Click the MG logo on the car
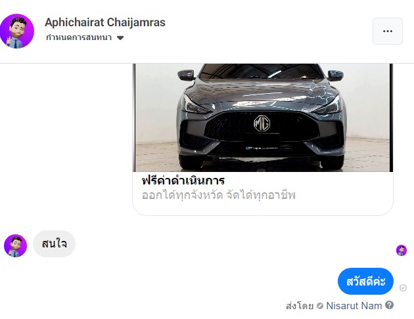Image resolution: width=414 pixels, height=319 pixels. click(x=262, y=123)
